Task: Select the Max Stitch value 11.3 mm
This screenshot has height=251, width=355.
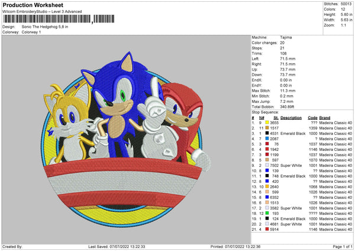Action: (288, 91)
